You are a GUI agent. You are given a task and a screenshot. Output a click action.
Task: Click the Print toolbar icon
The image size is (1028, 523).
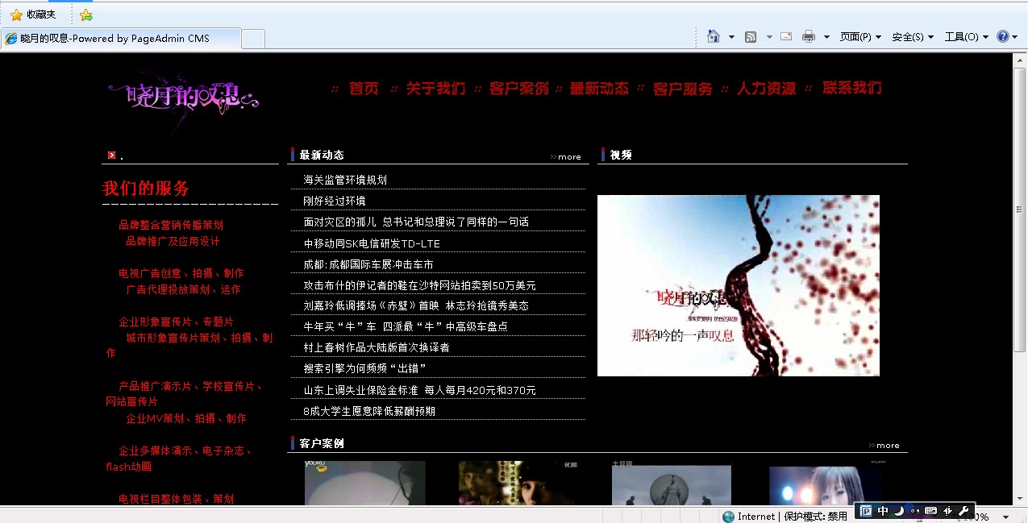click(808, 36)
